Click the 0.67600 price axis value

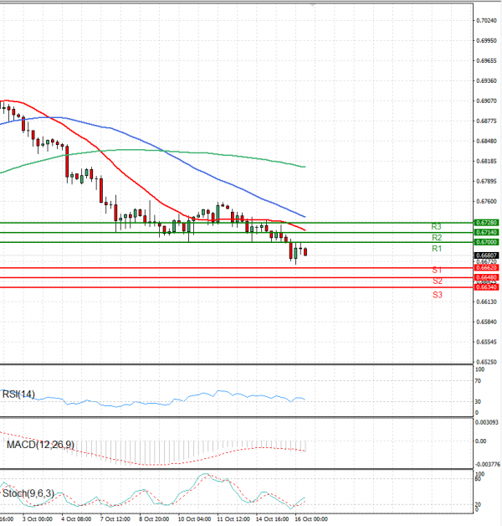[x=487, y=202]
